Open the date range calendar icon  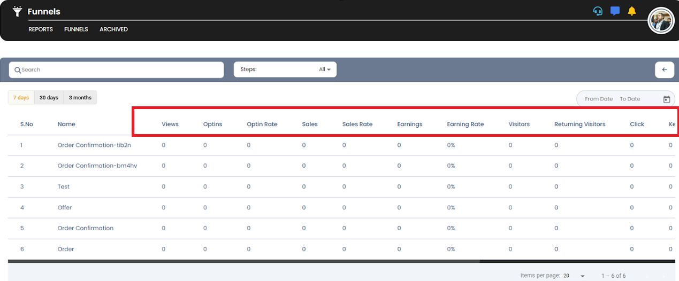point(667,99)
